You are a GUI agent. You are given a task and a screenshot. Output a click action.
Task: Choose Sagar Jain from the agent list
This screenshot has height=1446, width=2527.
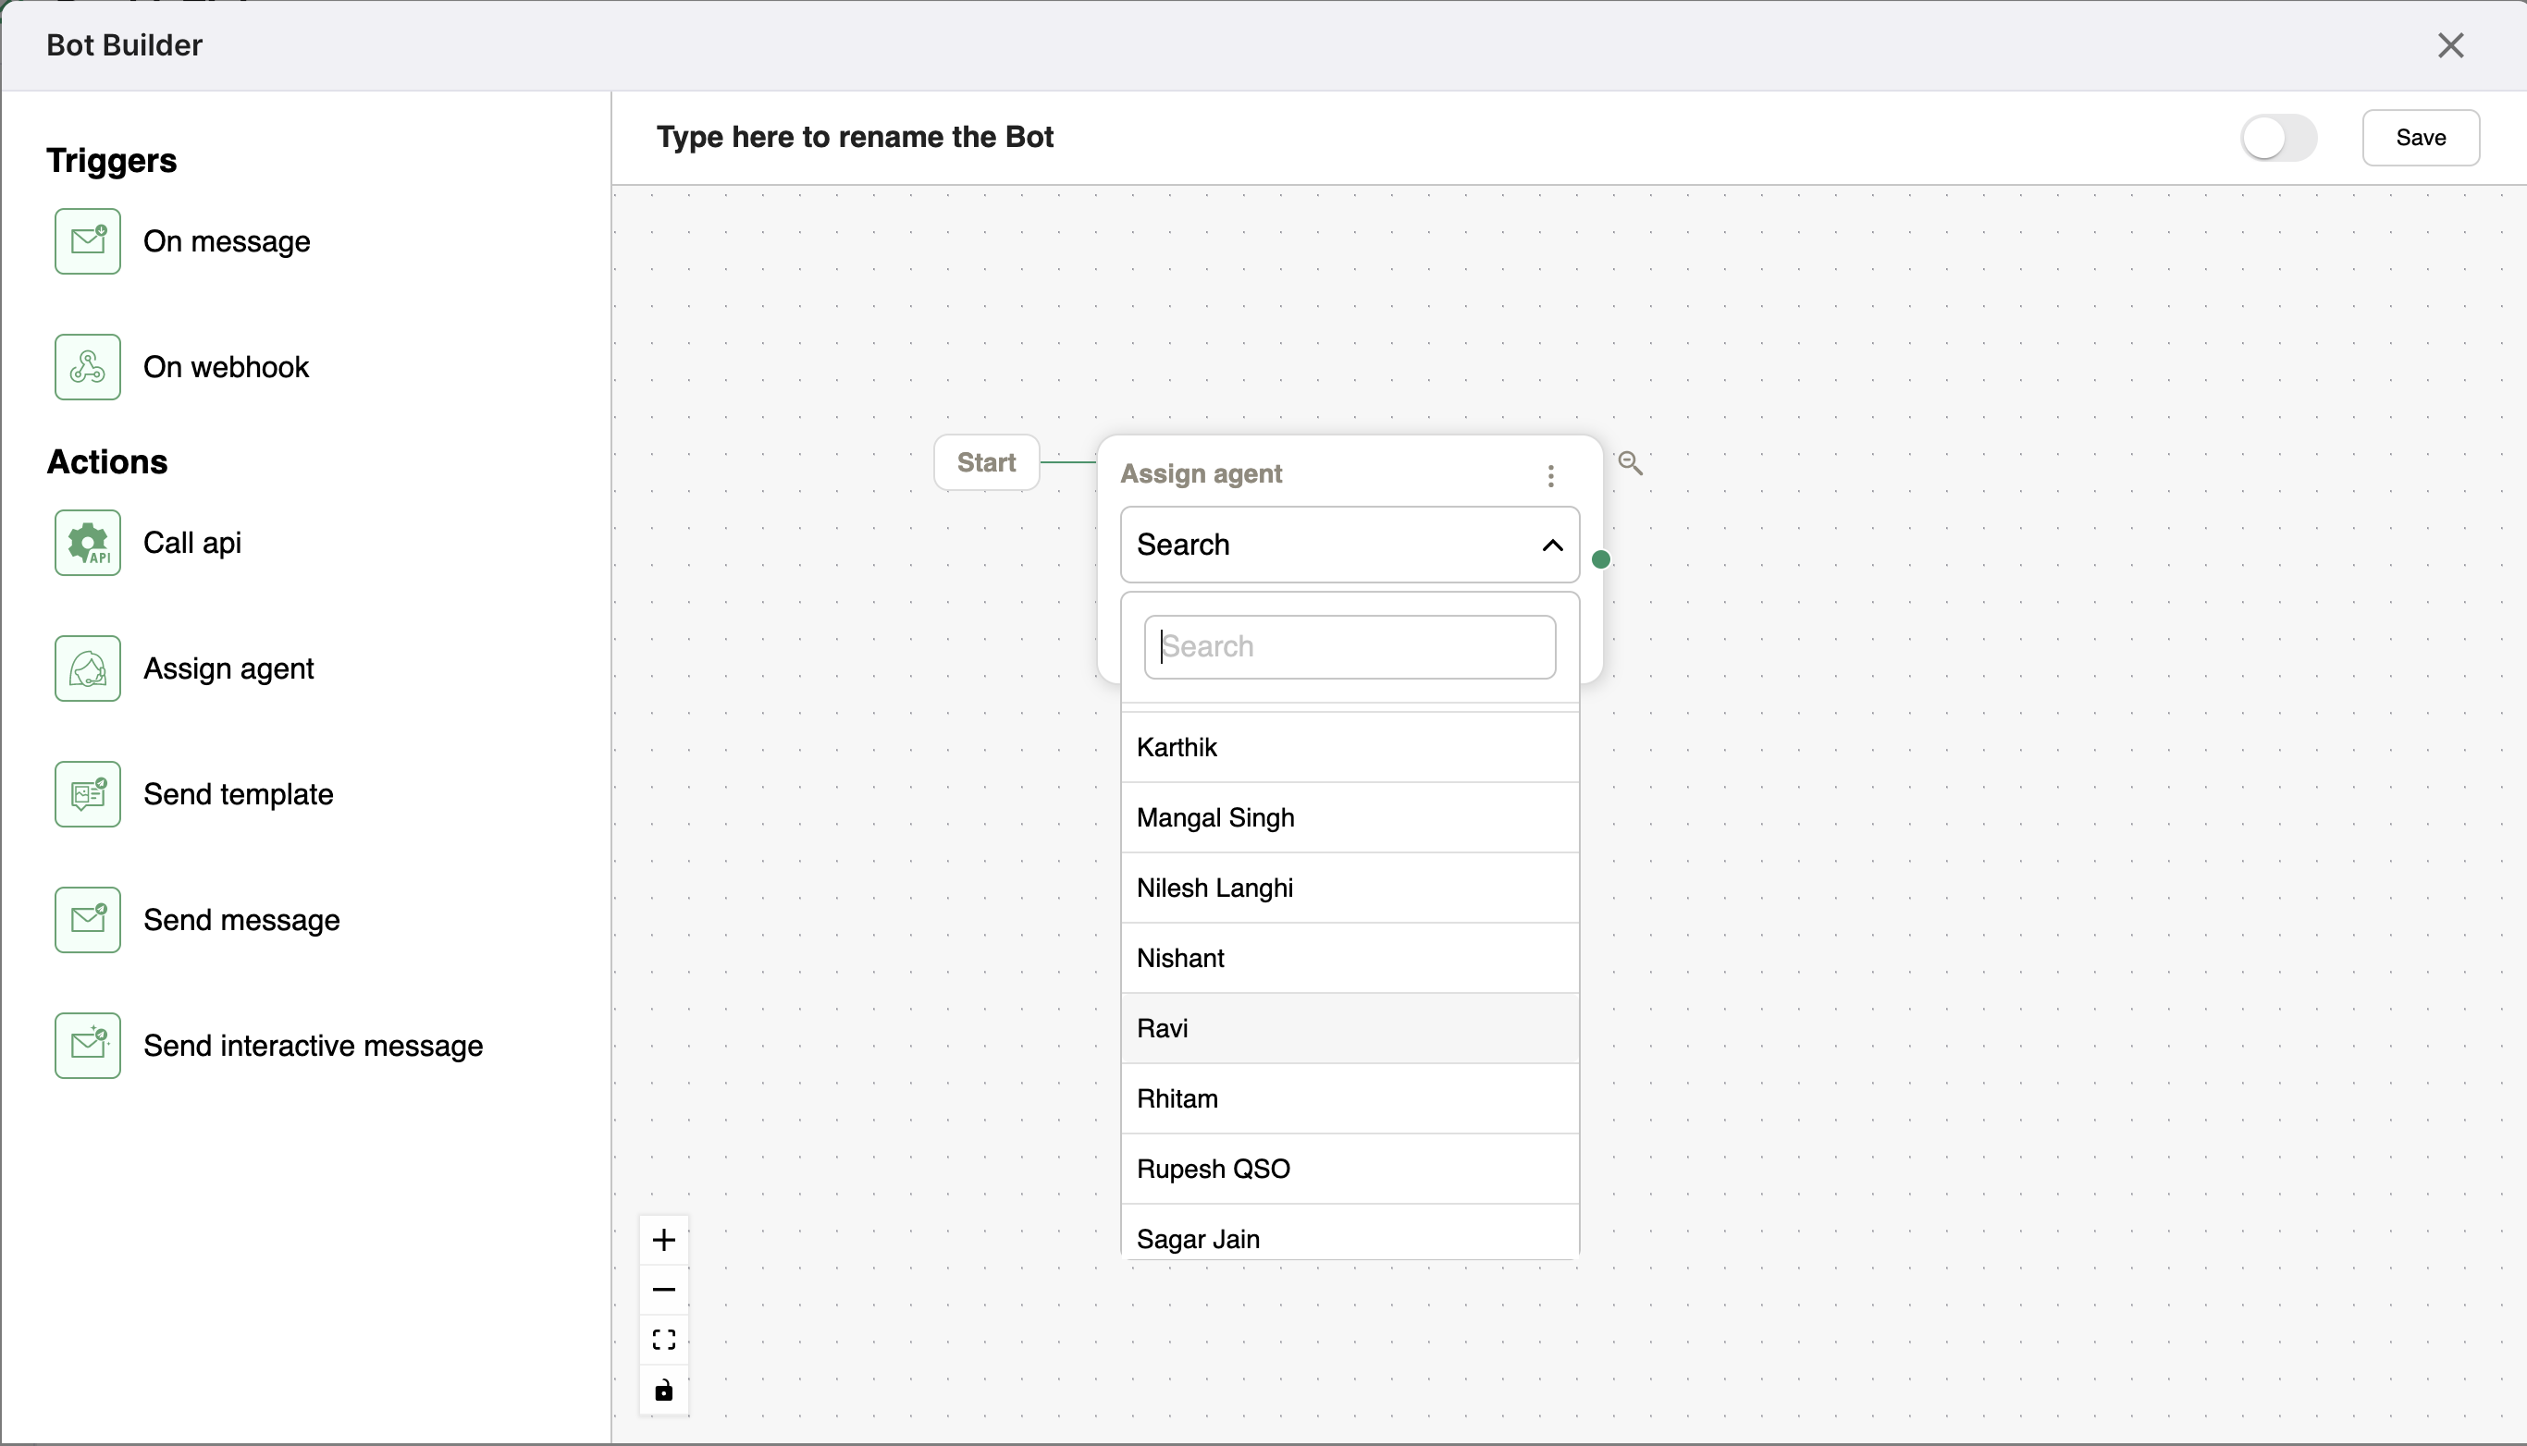point(1350,1232)
